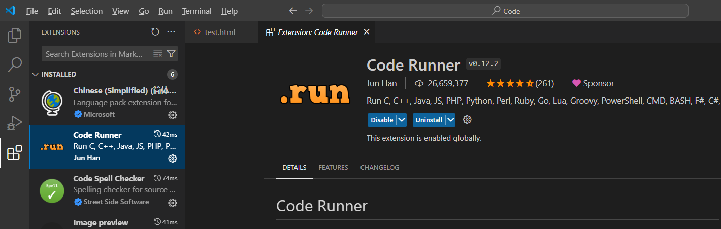The height and width of the screenshot is (229, 721).
Task: Select Image preview extension item
Action: tap(107, 221)
